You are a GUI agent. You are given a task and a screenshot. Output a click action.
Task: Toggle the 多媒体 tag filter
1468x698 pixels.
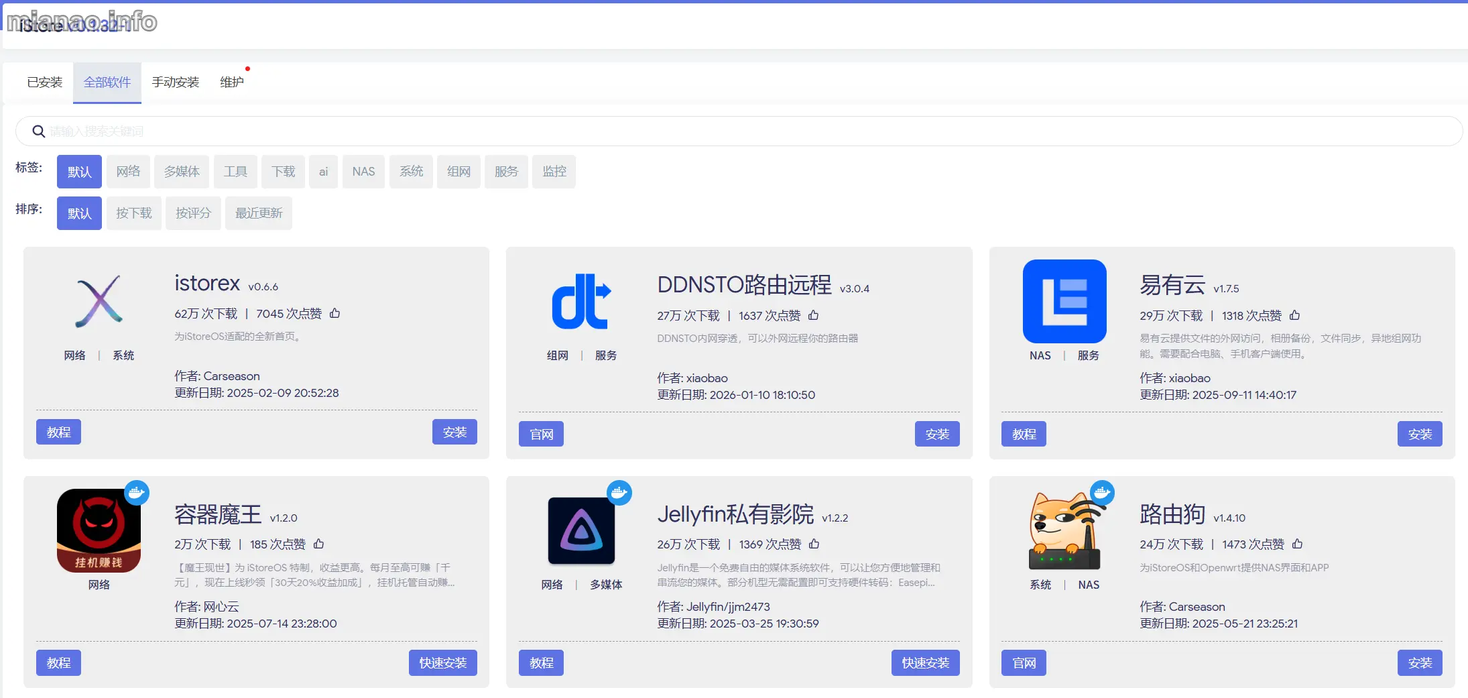pyautogui.click(x=182, y=172)
